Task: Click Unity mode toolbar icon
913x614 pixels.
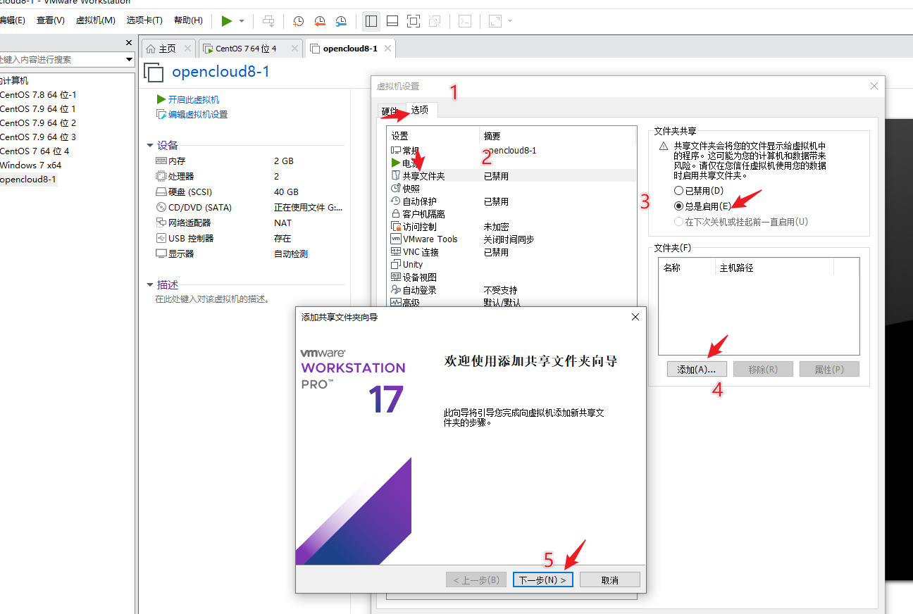Action: [x=435, y=21]
